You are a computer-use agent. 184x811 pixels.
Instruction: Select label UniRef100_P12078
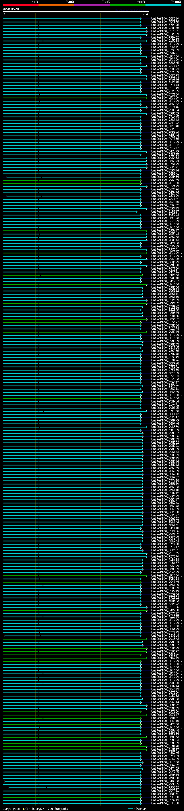(165, 329)
